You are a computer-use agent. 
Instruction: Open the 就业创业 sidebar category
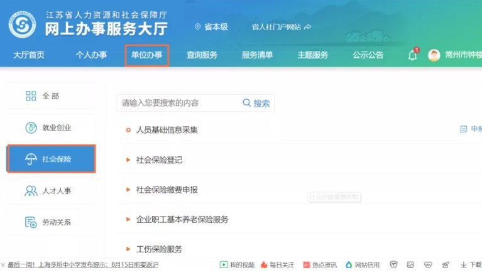[x=51, y=127]
